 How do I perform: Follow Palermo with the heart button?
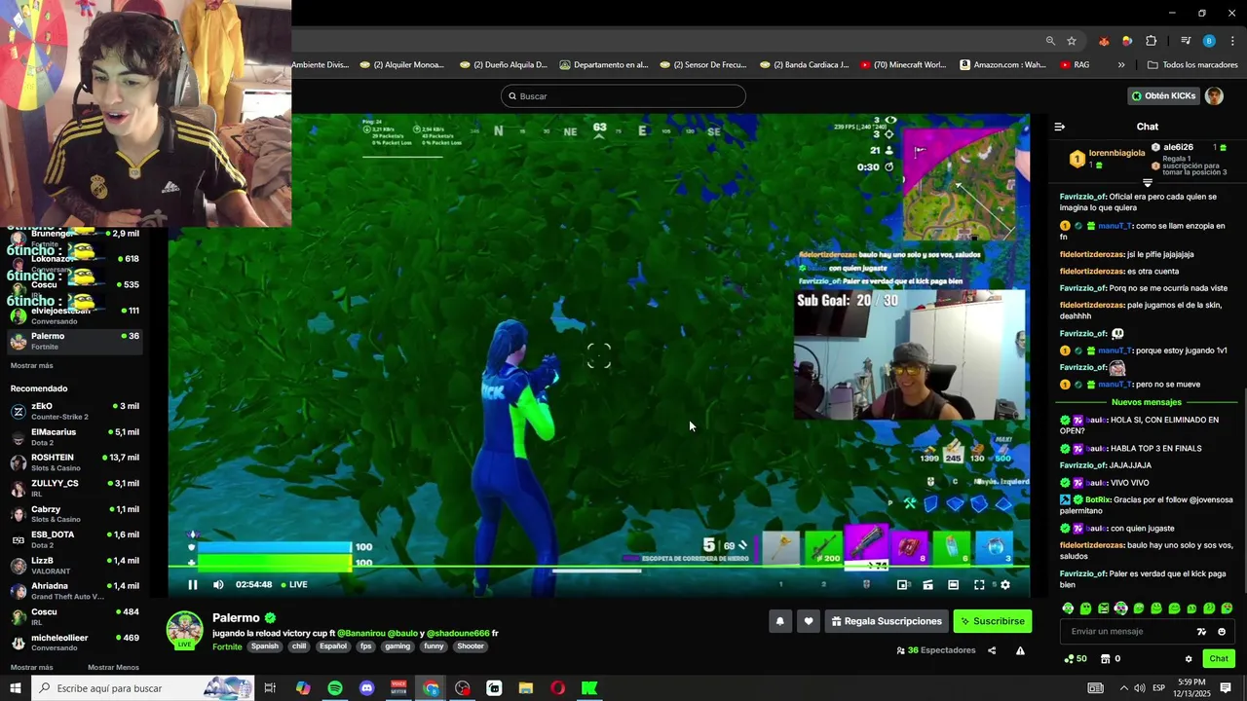(808, 621)
